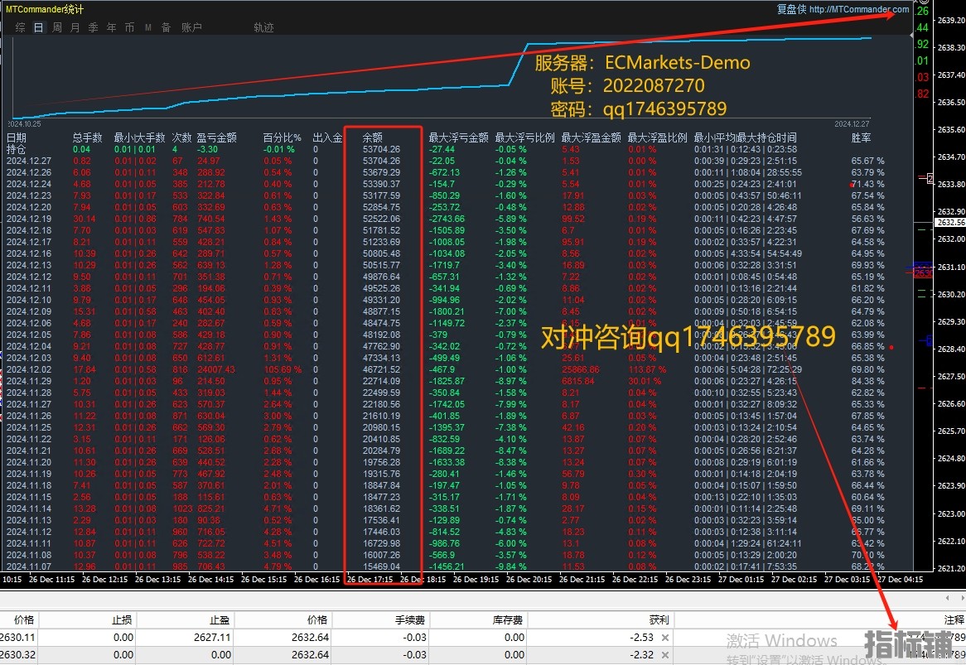Switch to the 月 monthly tab
The height and width of the screenshot is (665, 966).
75,27
